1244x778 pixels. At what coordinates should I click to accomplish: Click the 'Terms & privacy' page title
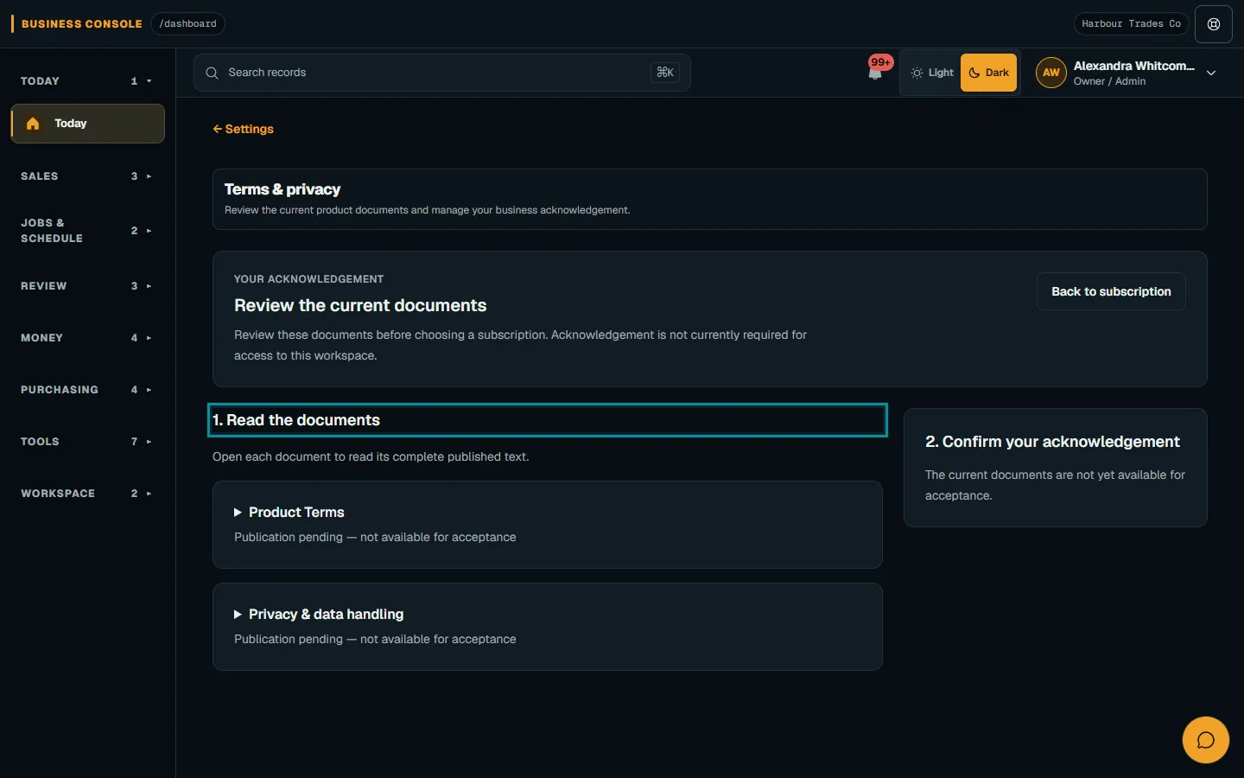(x=282, y=189)
